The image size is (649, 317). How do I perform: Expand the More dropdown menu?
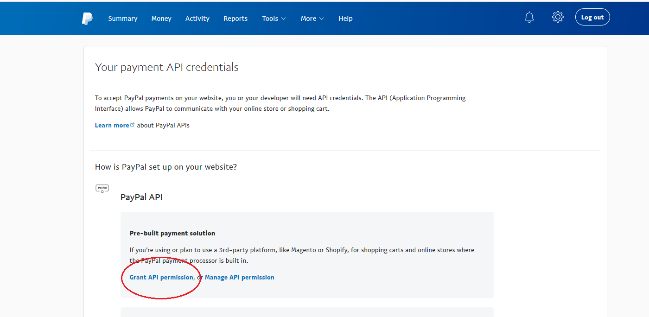pyautogui.click(x=312, y=19)
